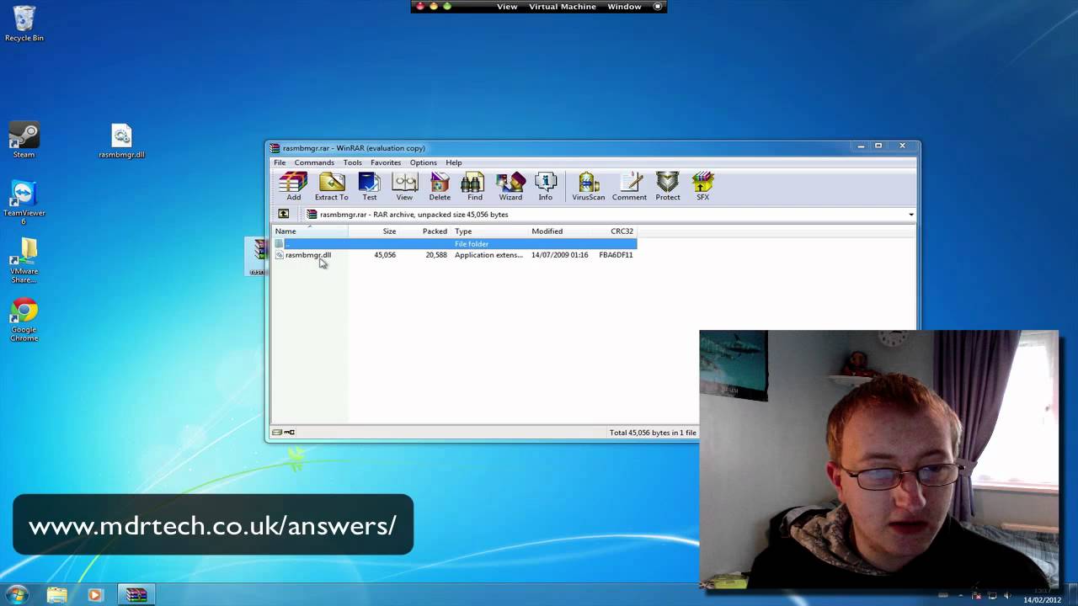1078x606 pixels.
Task: Open the Virtual Machine menu in the VMware bar
Action: (x=562, y=7)
